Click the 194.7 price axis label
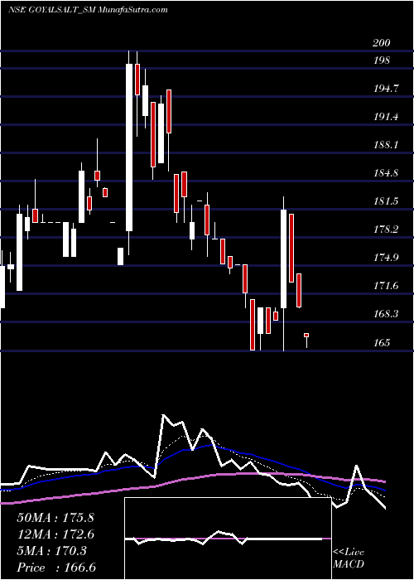This screenshot has width=414, height=580. [386, 89]
